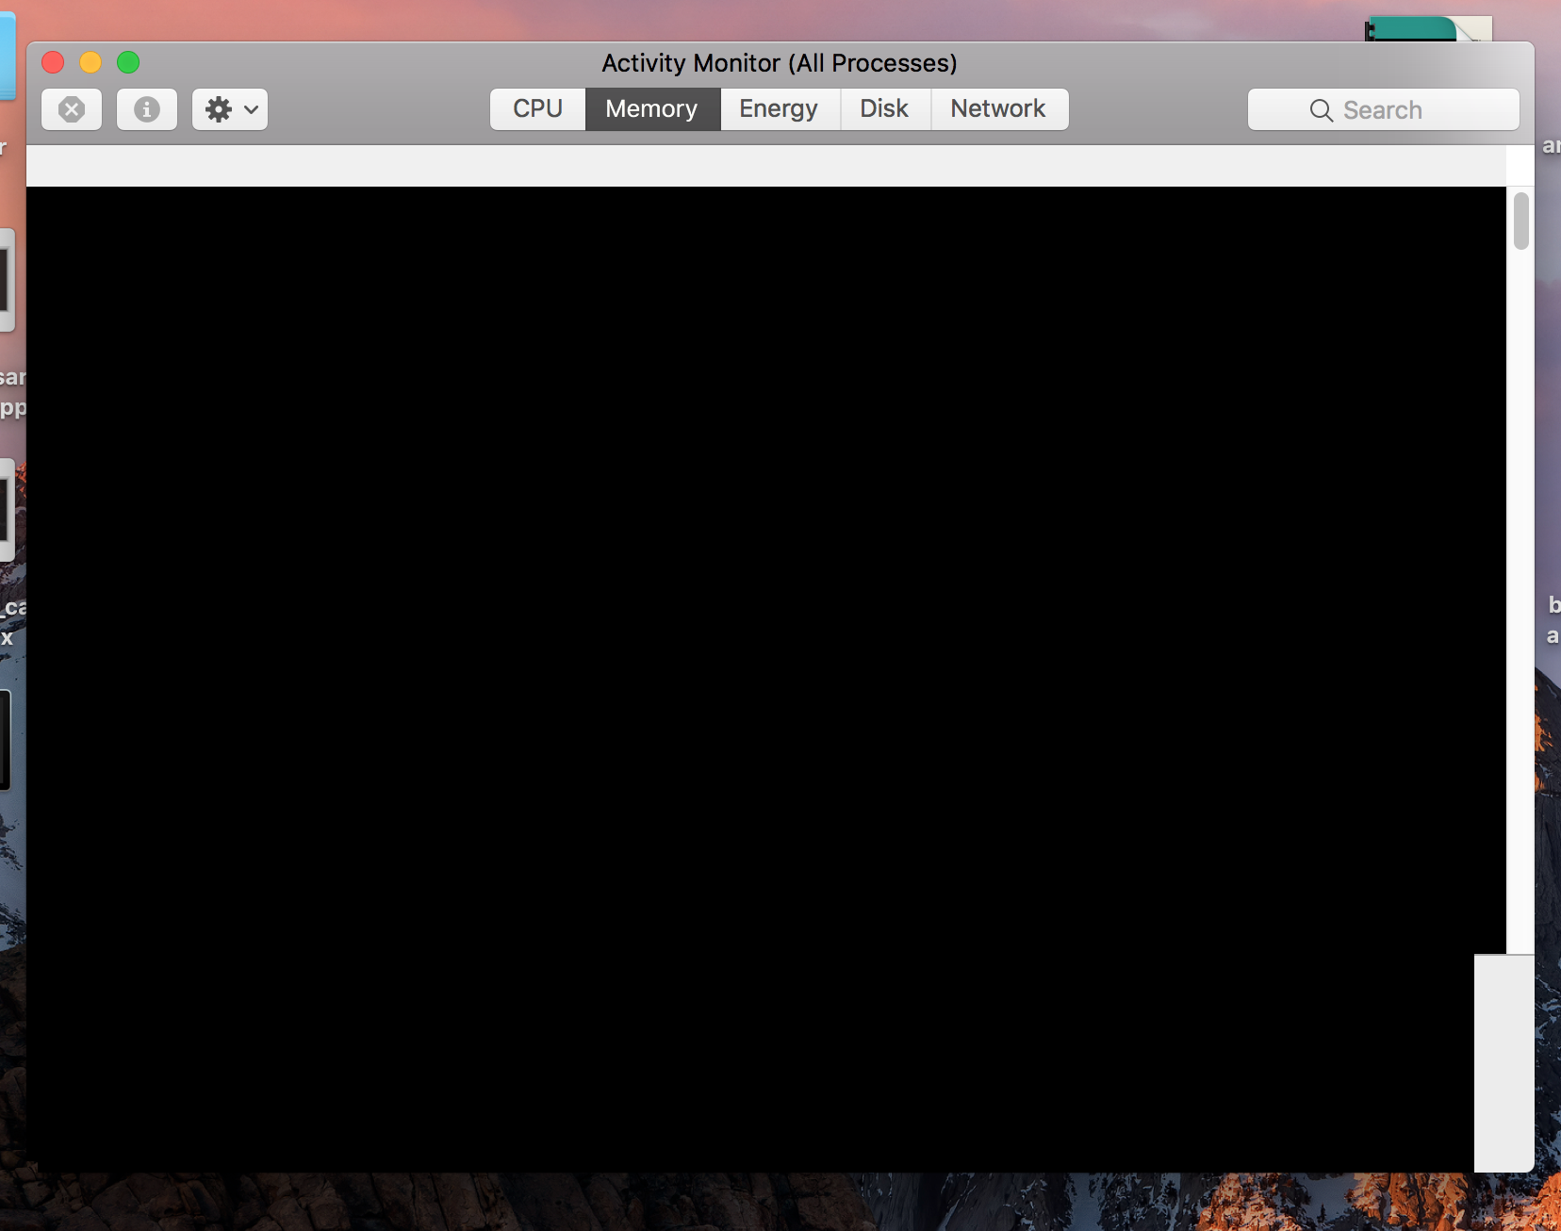This screenshot has height=1231, width=1561.
Task: Open the Energy tab
Action: (x=780, y=109)
